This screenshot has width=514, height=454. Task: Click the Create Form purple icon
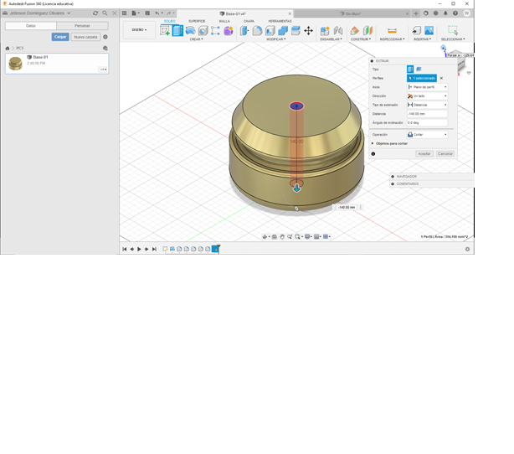(229, 30)
